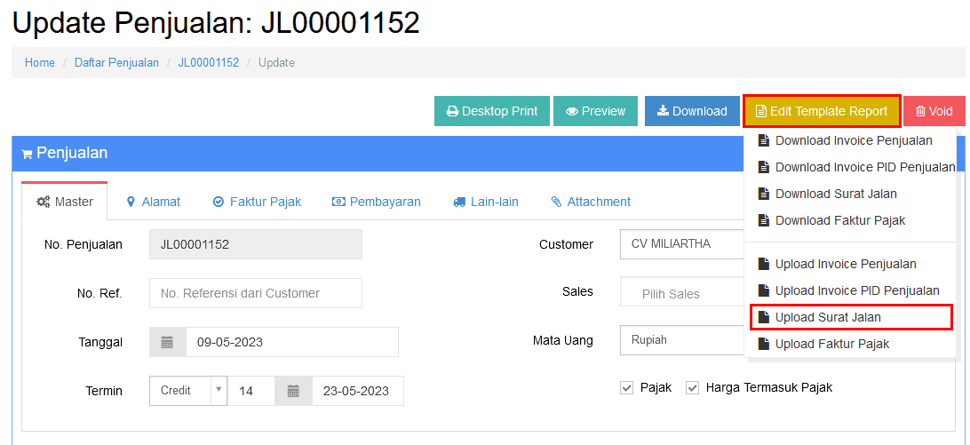Toggle Harga Termasuk Pajak checkbox

pos(693,388)
